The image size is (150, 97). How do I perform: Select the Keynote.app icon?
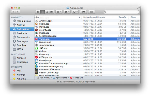point(36,42)
